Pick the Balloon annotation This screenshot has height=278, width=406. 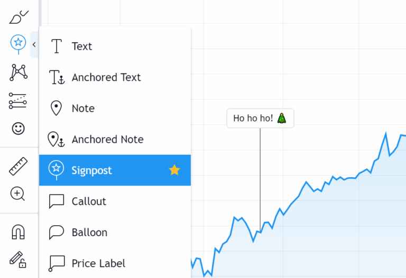click(x=89, y=233)
